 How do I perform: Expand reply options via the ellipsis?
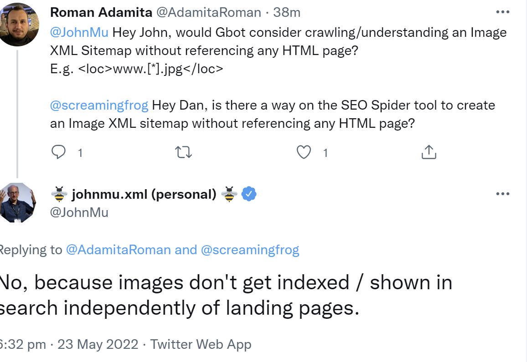[x=502, y=193]
